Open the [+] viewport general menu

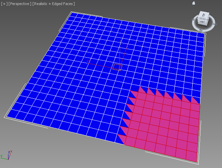pos(4,4)
